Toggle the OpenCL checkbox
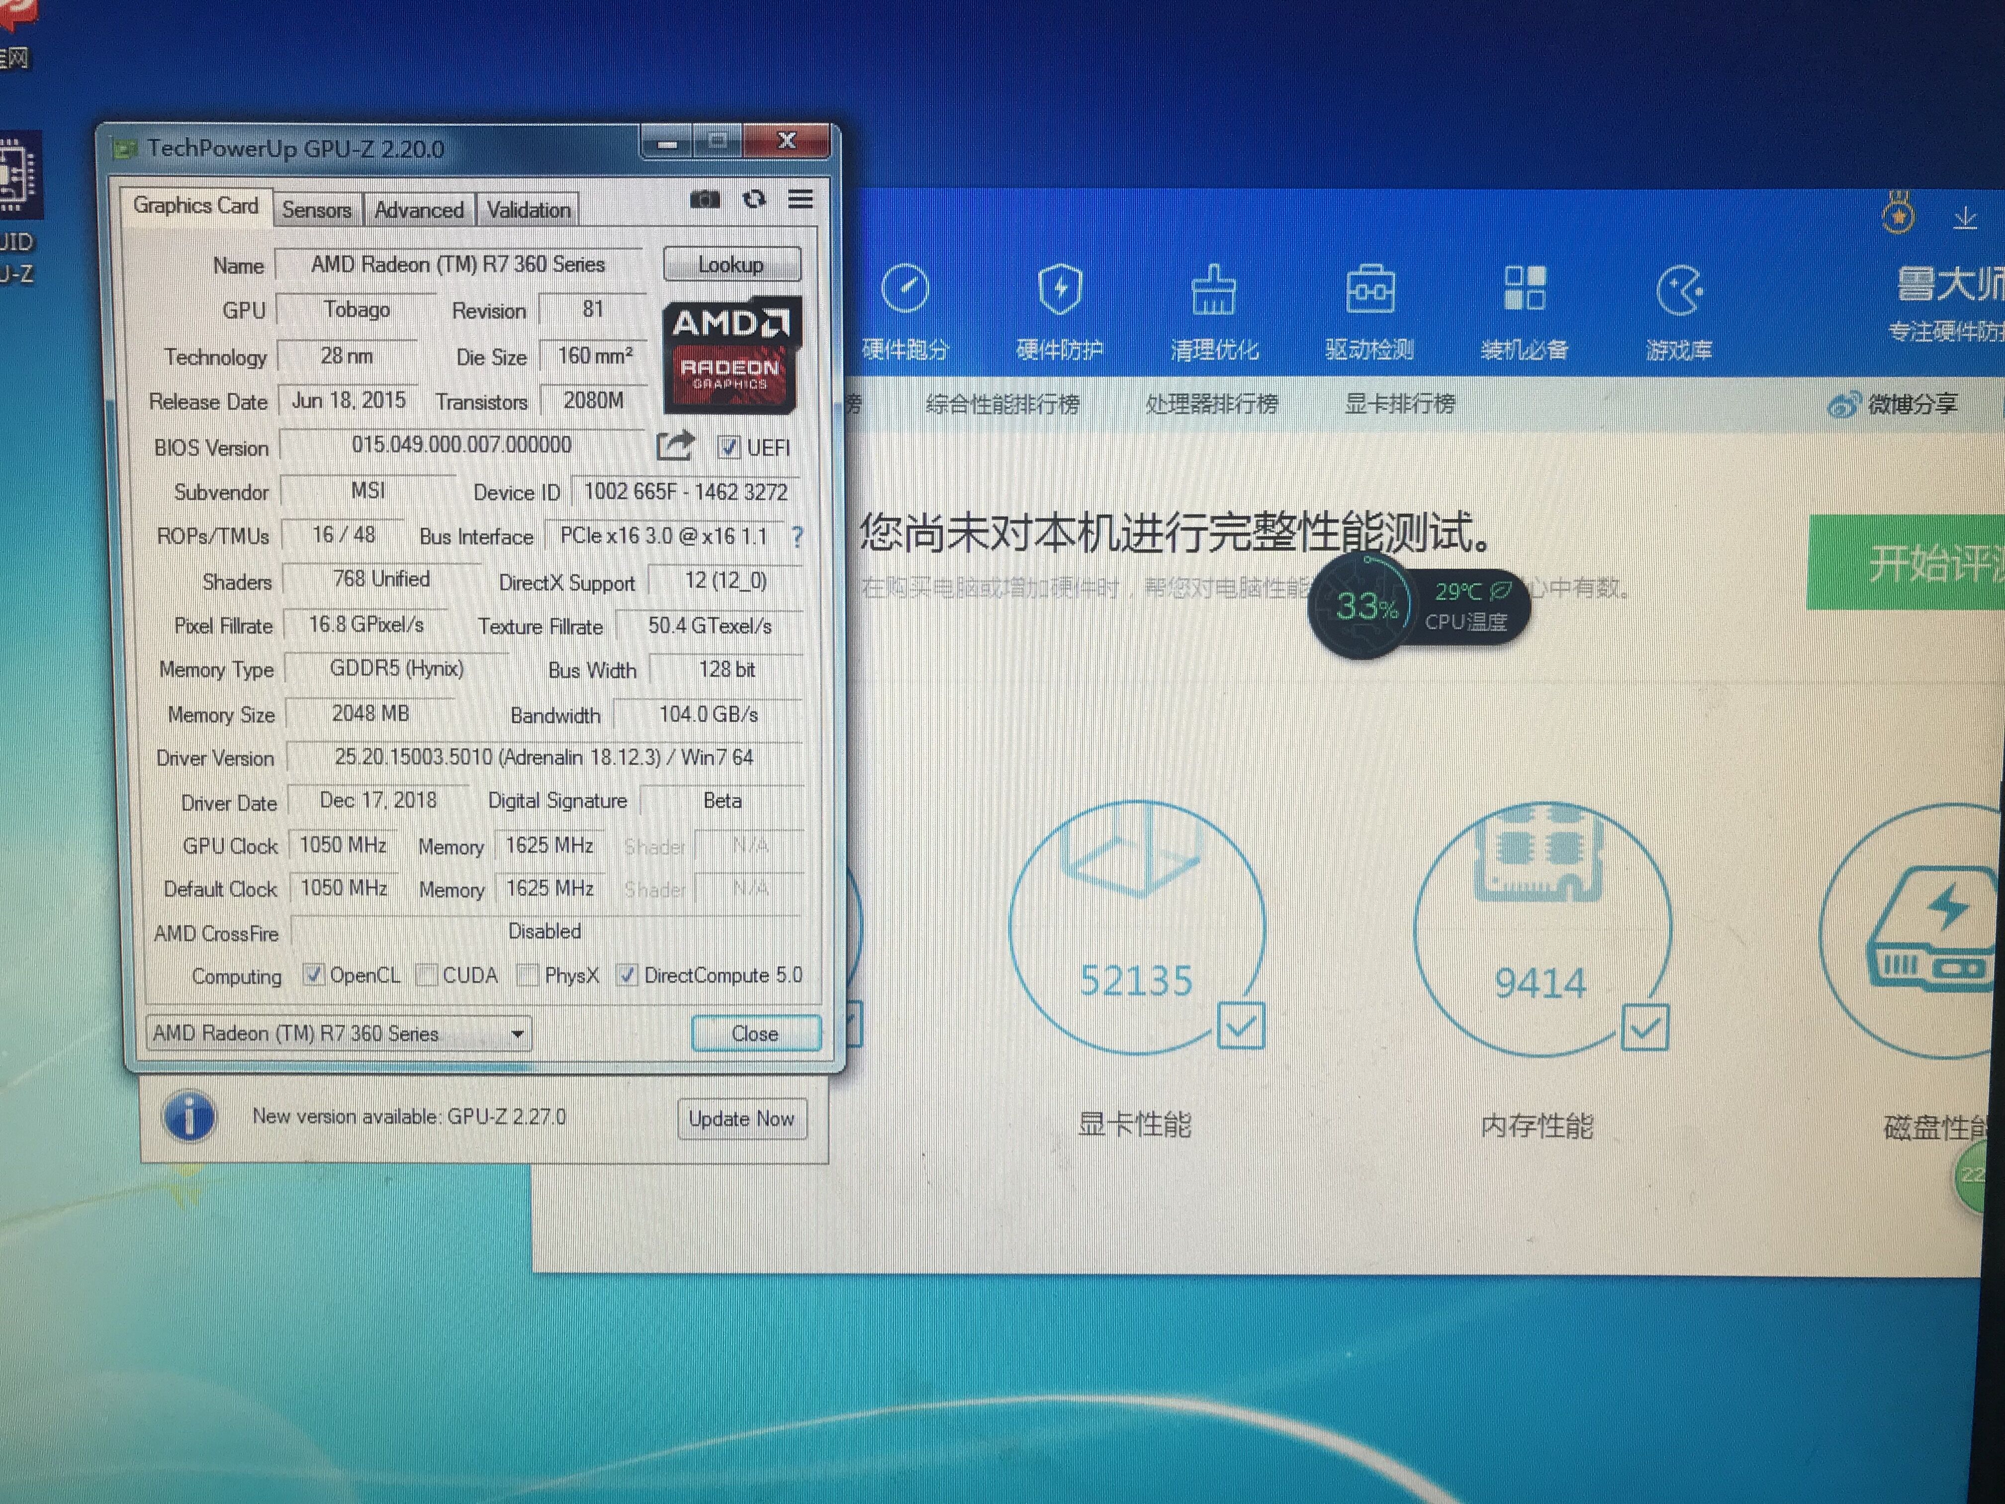This screenshot has width=2005, height=1504. pos(314,974)
